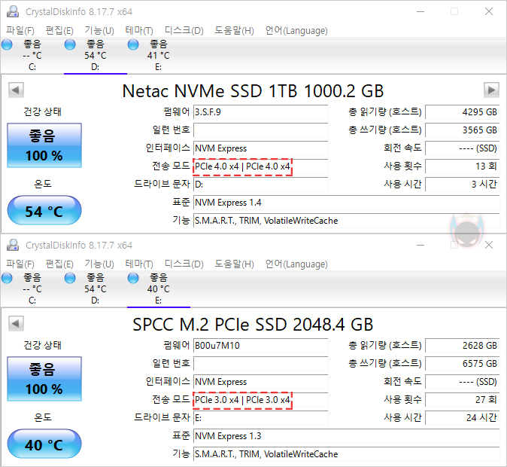Image resolution: width=507 pixels, height=467 pixels.
Task: Click power on hours 3 시간 value
Action: 463,185
